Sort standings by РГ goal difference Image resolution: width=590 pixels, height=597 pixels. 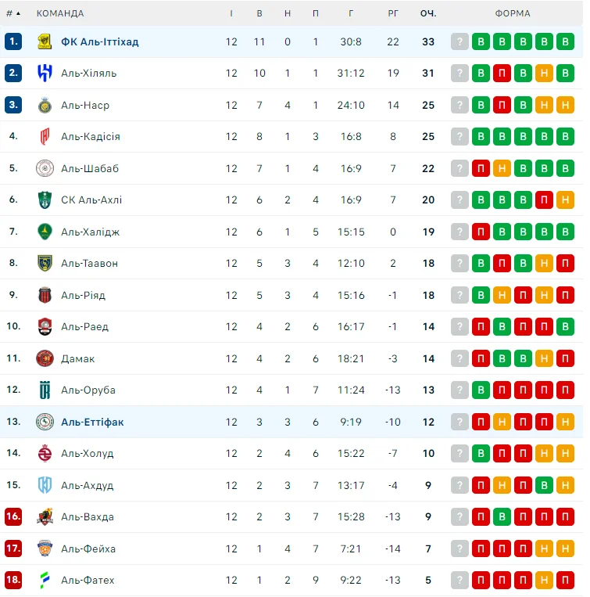[393, 13]
